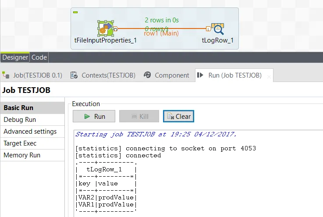Open the Contexts(TESTJOB) tab
This screenshot has width=323, height=217.
[x=103, y=75]
